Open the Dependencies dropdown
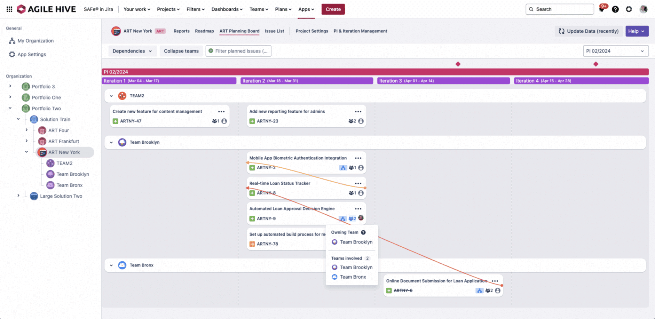Viewport: 655px width, 319px height. pyautogui.click(x=132, y=51)
